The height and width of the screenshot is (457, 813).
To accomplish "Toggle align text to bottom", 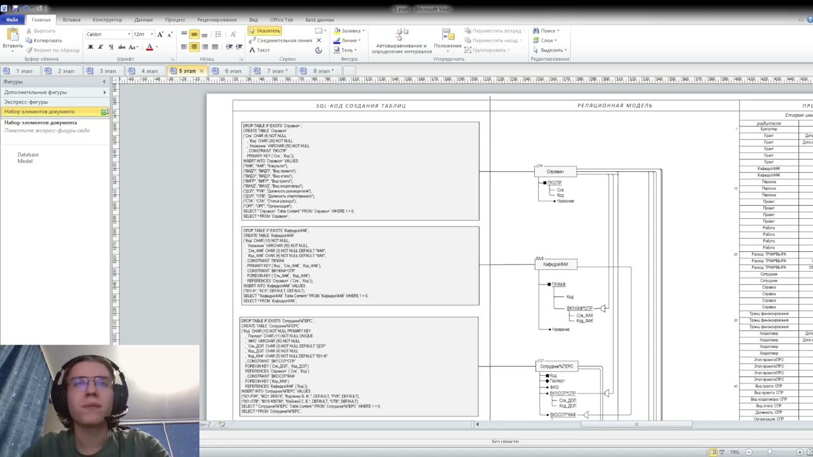I will point(205,34).
